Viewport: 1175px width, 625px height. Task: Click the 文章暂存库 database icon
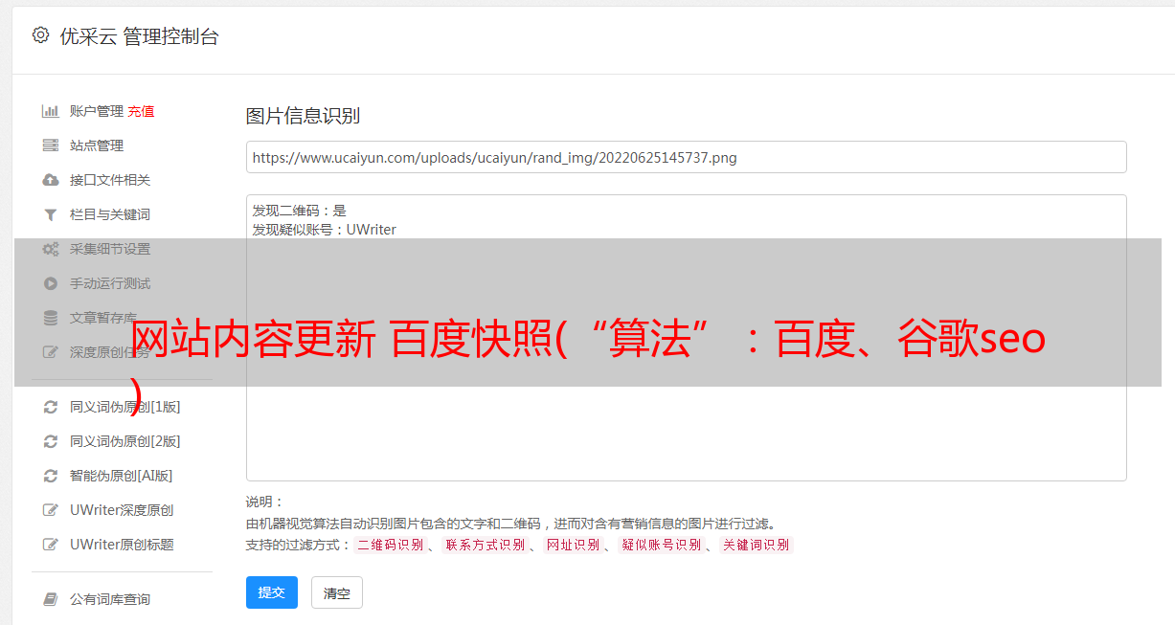pyautogui.click(x=51, y=318)
